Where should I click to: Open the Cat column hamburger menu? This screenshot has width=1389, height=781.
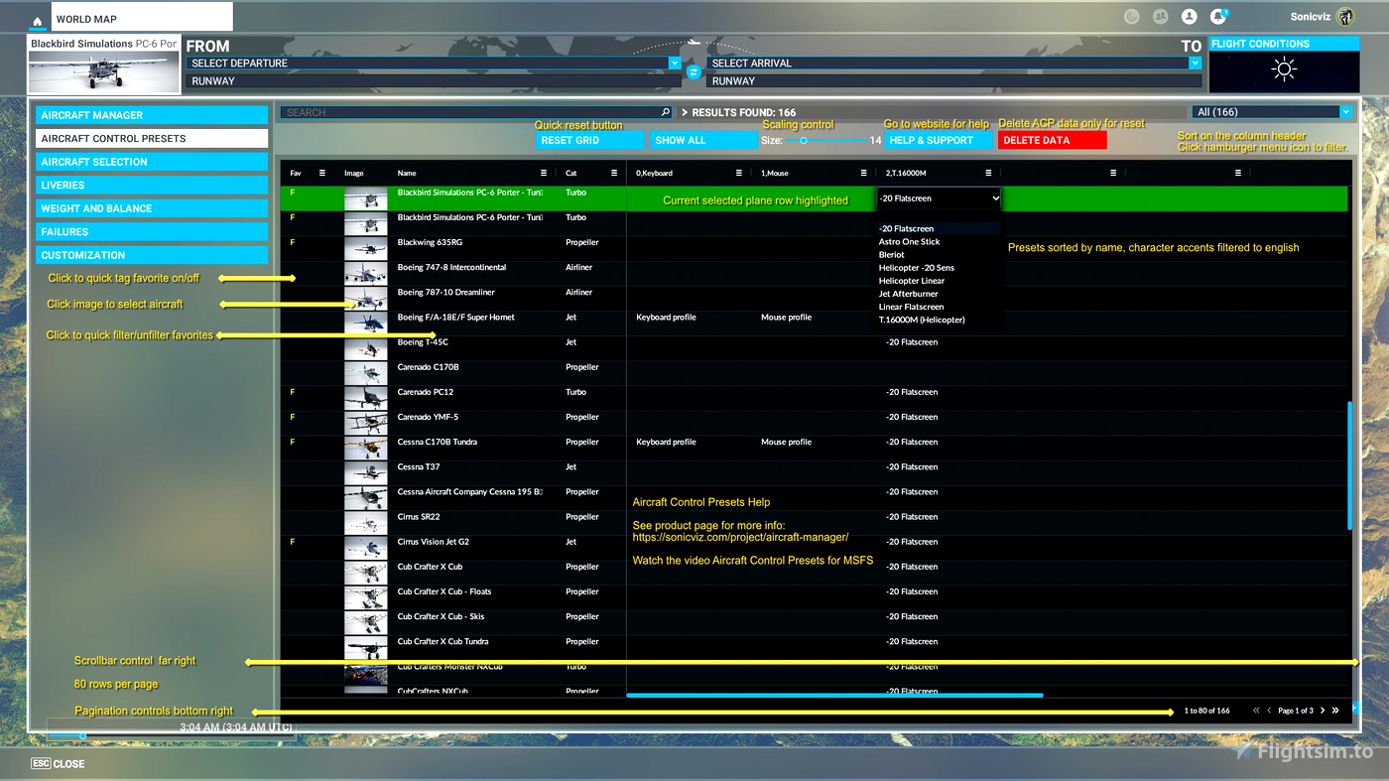pos(614,173)
